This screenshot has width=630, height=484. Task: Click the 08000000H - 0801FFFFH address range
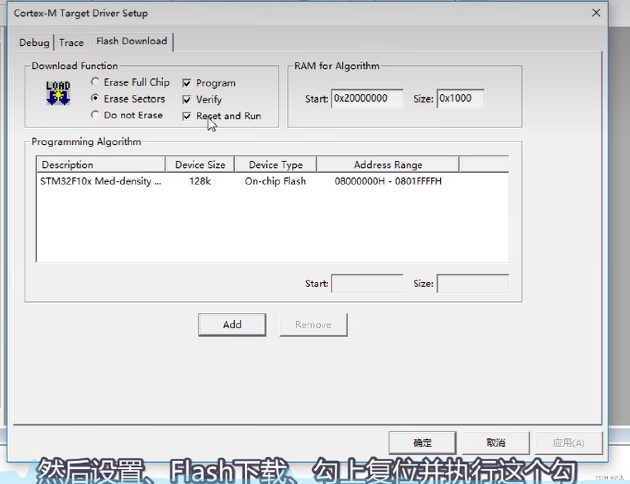pos(388,181)
